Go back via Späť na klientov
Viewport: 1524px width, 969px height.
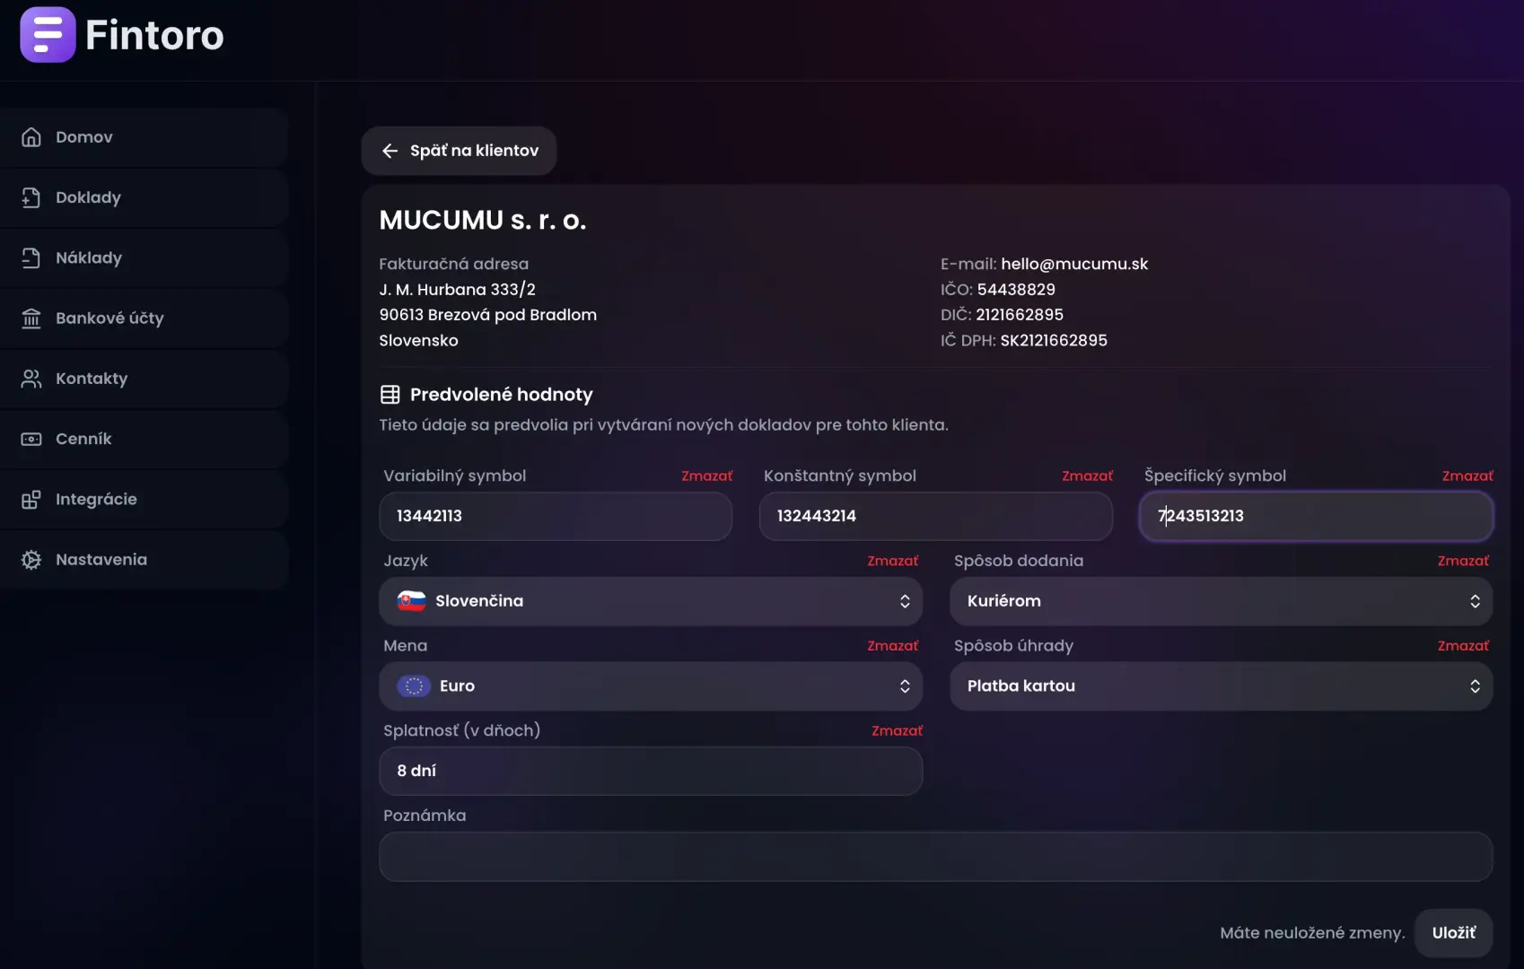coord(459,151)
